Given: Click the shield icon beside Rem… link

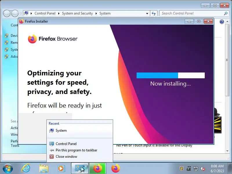Looking at the screenshot, I should 6,43.
